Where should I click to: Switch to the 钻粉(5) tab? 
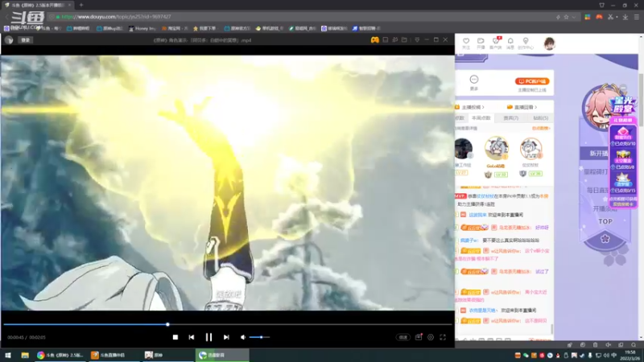[x=540, y=117]
